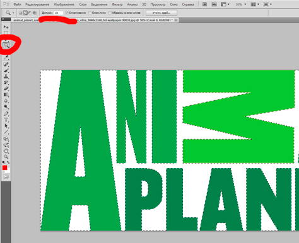This screenshot has width=299, height=243.
Task: Click the red foreground color swatch
Action: (x=4, y=167)
